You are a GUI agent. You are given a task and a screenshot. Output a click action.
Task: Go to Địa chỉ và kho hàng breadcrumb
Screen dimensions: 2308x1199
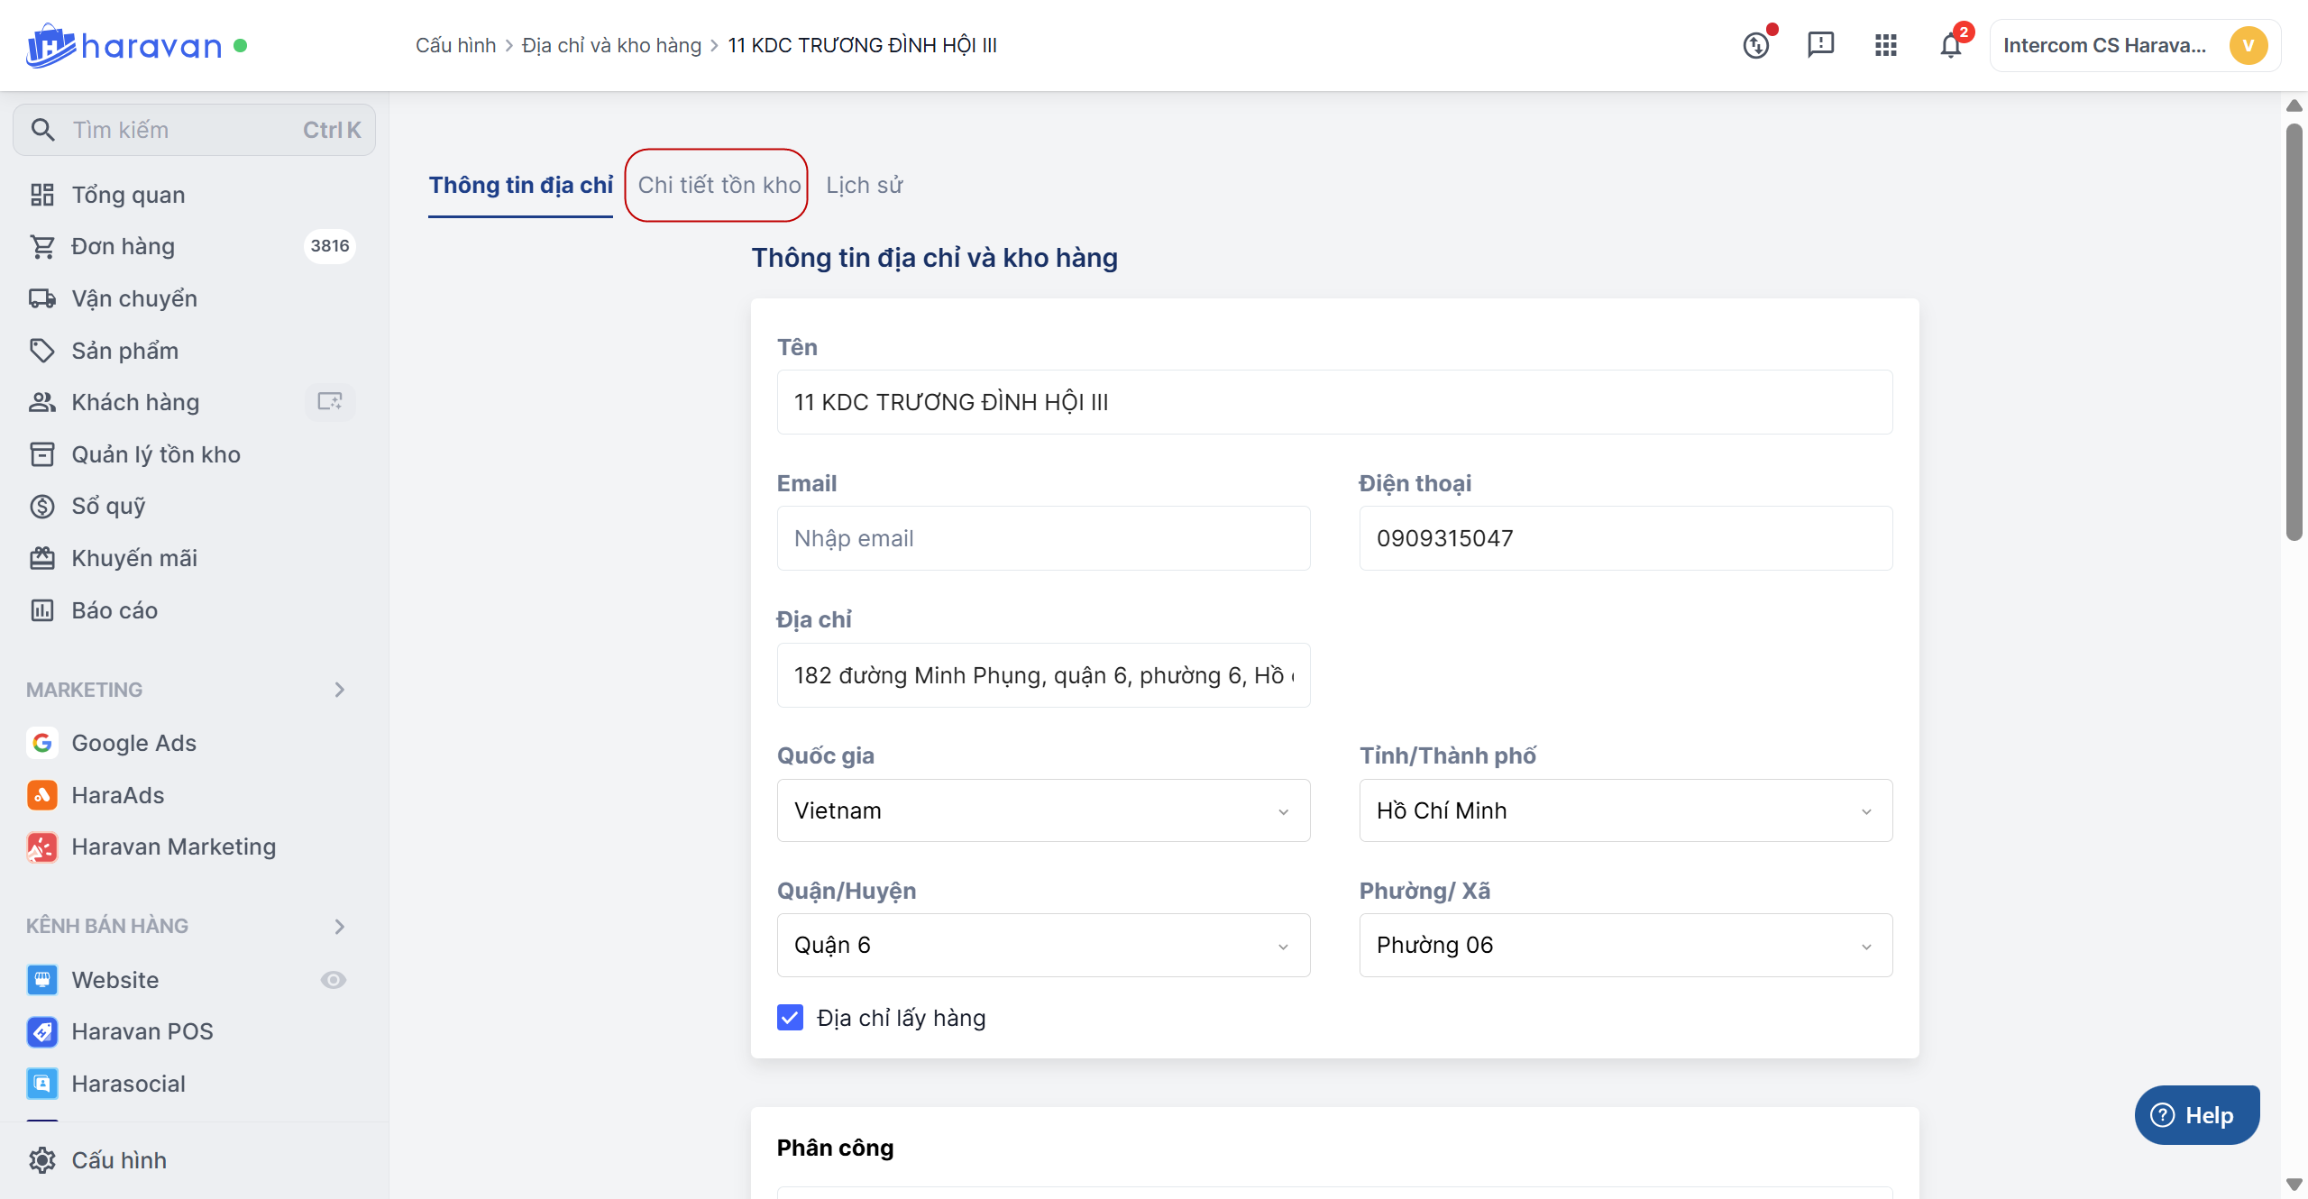pyautogui.click(x=611, y=45)
